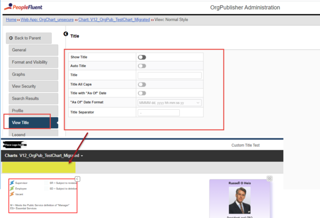Click Russell O Heis photo thumbnail

[x=239, y=200]
